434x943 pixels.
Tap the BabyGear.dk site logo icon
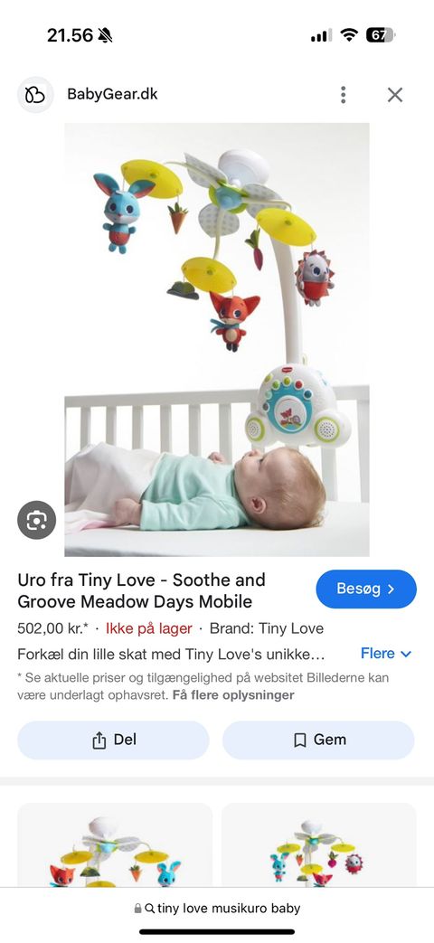(x=35, y=94)
